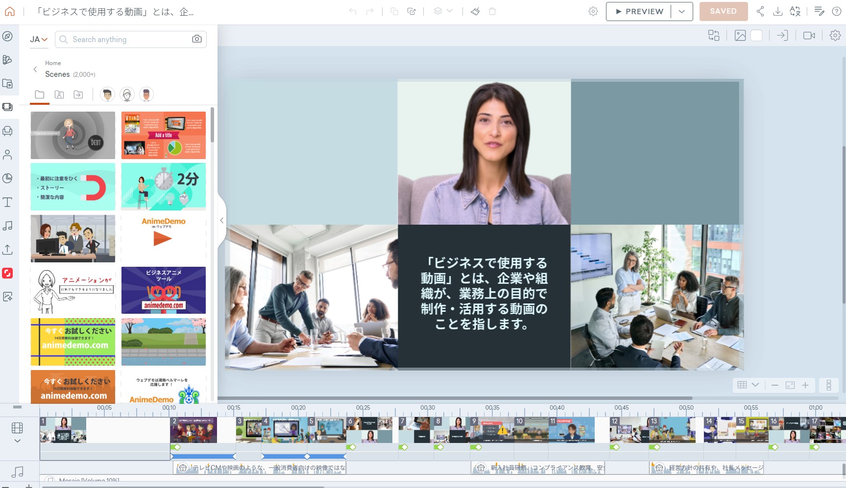Toggle the second character style filter avatar
Screen dimensions: 846x488
[x=127, y=94]
